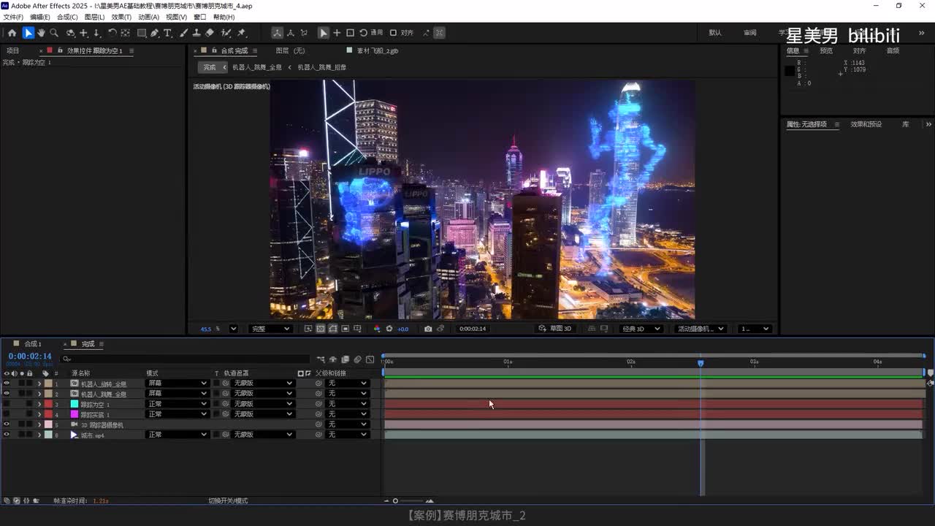Hide the 3D 跟踪器摄像机 layer
The height and width of the screenshot is (526, 935).
tap(7, 424)
